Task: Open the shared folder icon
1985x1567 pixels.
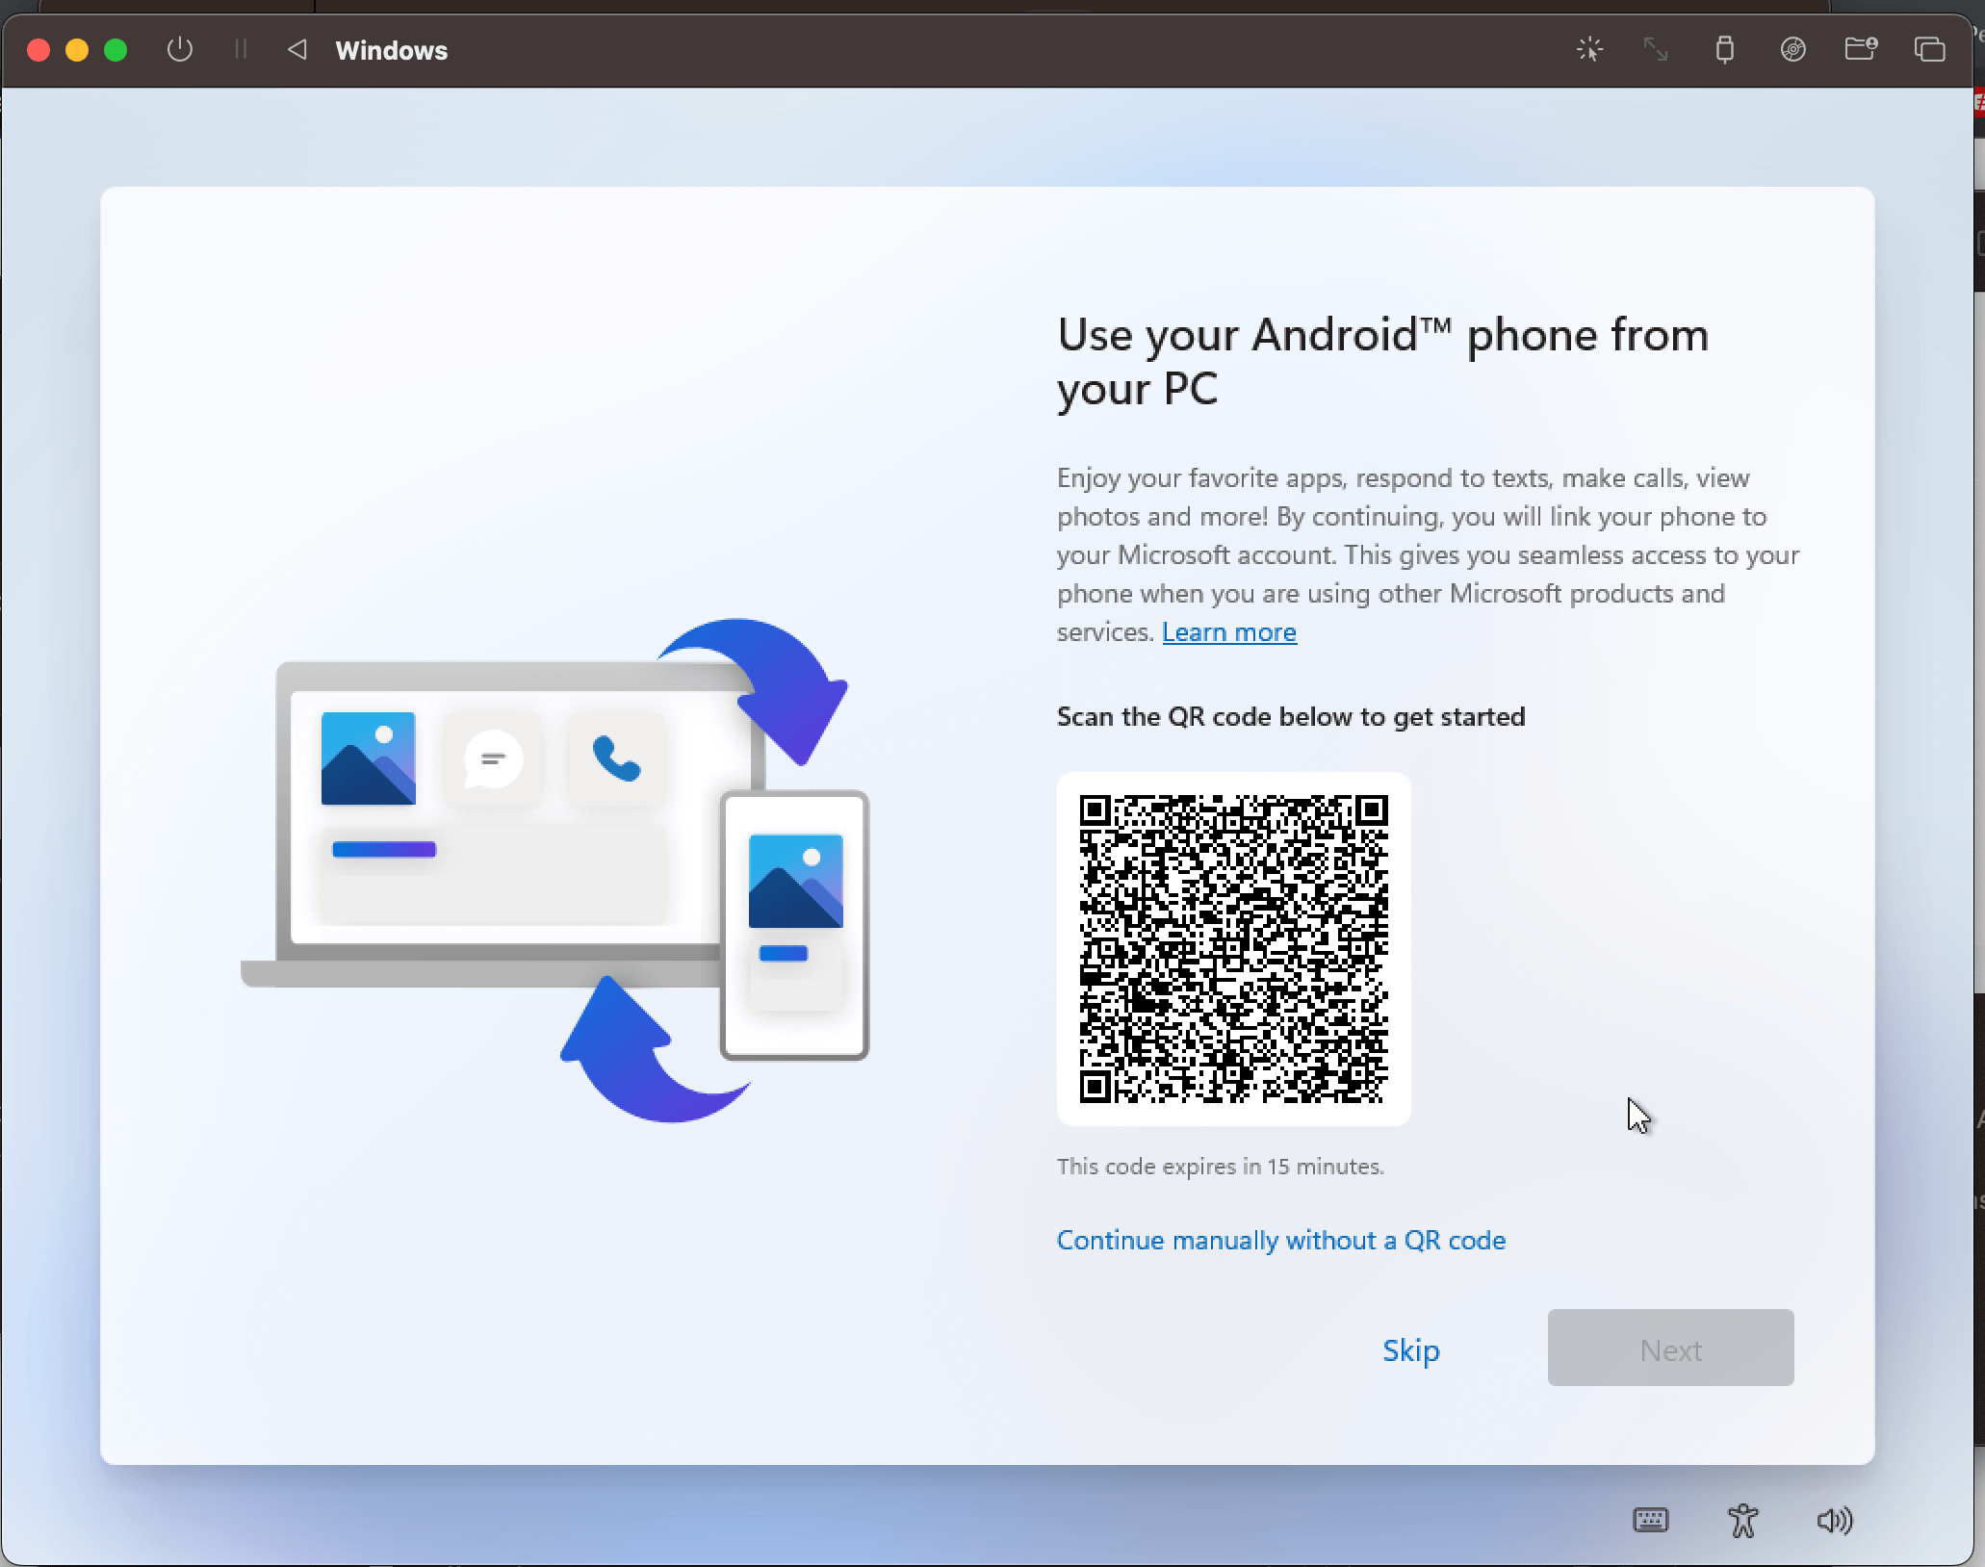Action: point(1860,49)
